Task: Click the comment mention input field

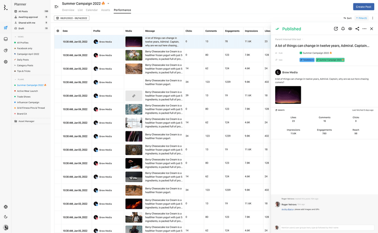Action: coord(325,228)
